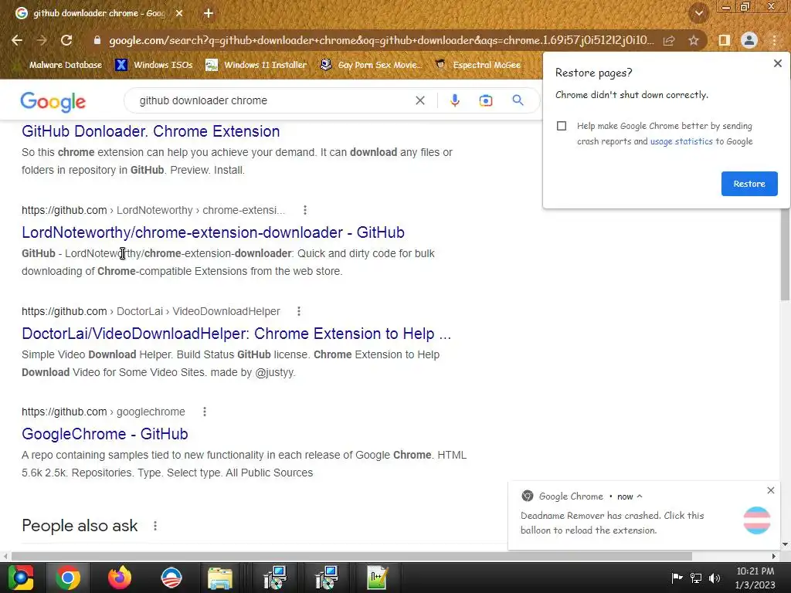View site information lock icon
Screen dimensions: 791x593
click(97, 40)
